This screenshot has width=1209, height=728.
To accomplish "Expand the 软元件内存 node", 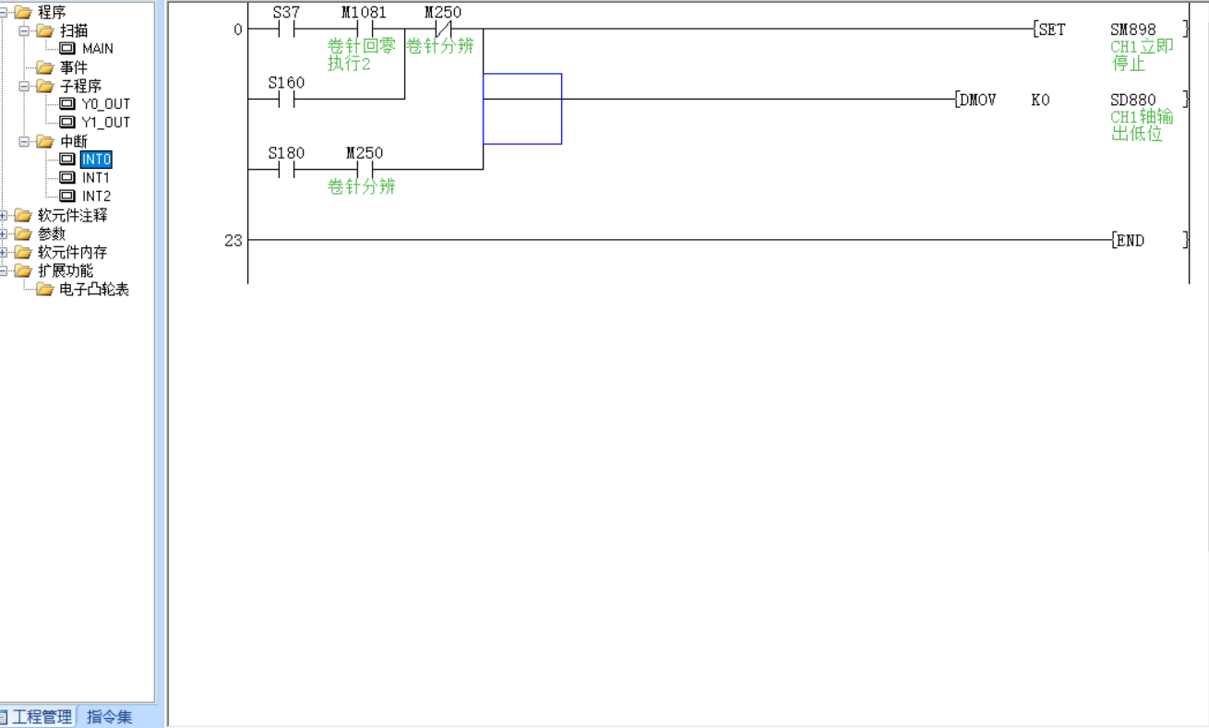I will coord(4,252).
